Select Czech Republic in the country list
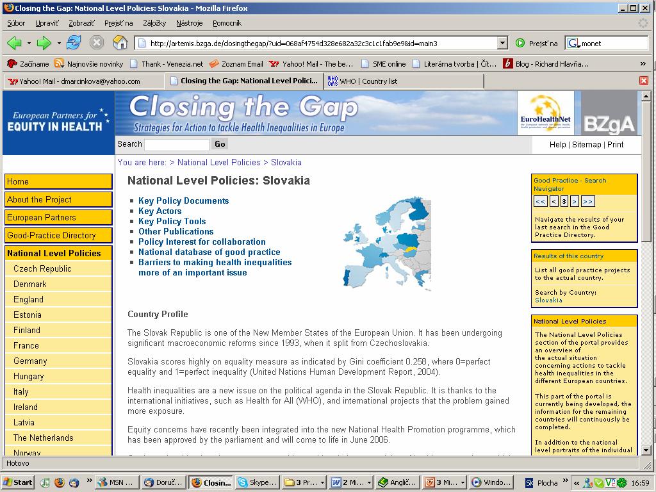Viewport: 656px width, 492px height. 58,268
